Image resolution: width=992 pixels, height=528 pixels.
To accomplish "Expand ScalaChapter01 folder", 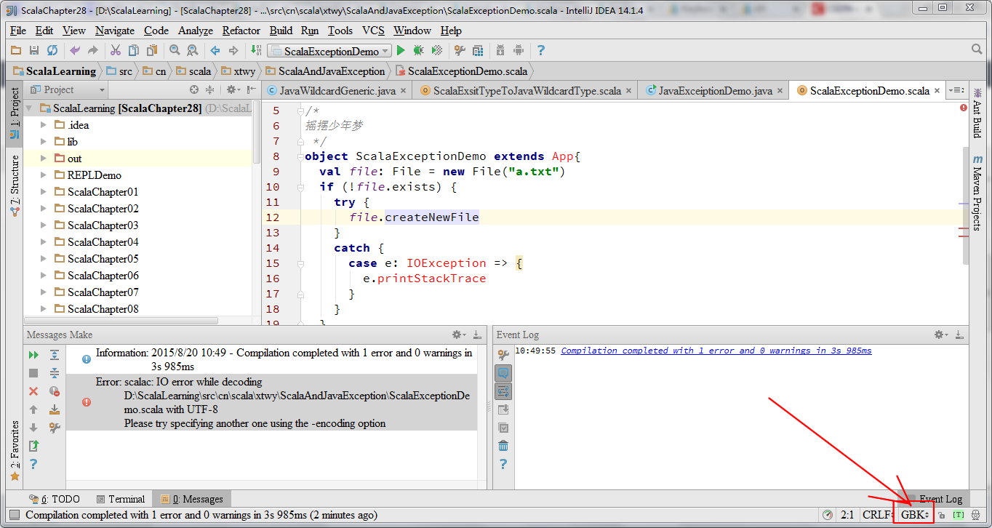I will click(x=43, y=192).
